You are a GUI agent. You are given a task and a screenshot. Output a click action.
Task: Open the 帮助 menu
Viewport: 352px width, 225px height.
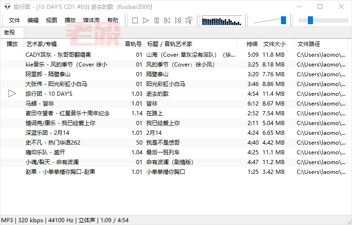coord(113,20)
